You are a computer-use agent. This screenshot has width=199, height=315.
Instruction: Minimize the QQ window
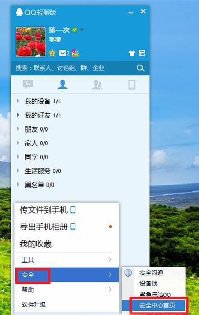pos(131,13)
